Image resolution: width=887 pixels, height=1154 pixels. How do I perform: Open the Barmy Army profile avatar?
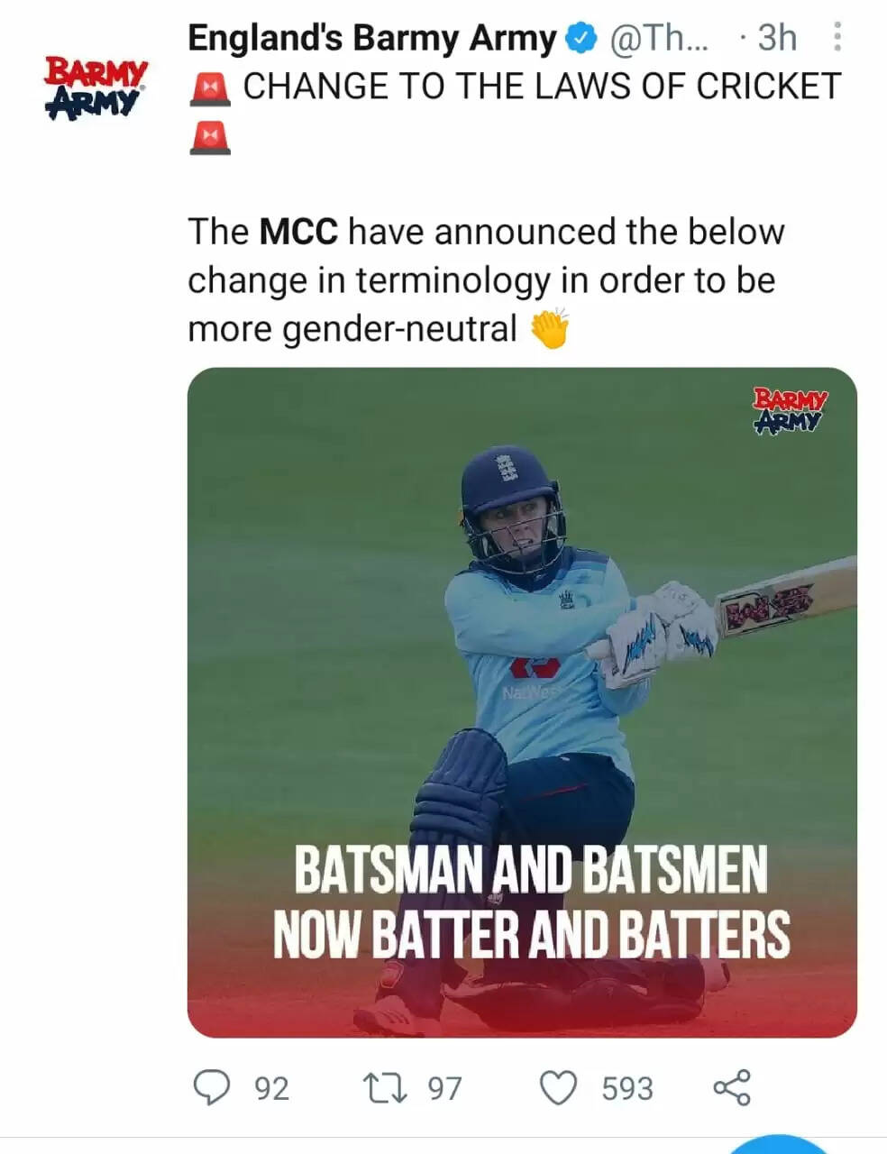tap(96, 88)
